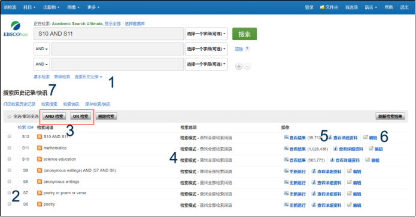This screenshot has width=416, height=217.
Task: Open the 更多 menu
Action: 93,7
